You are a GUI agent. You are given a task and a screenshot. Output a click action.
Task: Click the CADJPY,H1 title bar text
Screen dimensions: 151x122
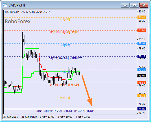(x=17, y=5)
